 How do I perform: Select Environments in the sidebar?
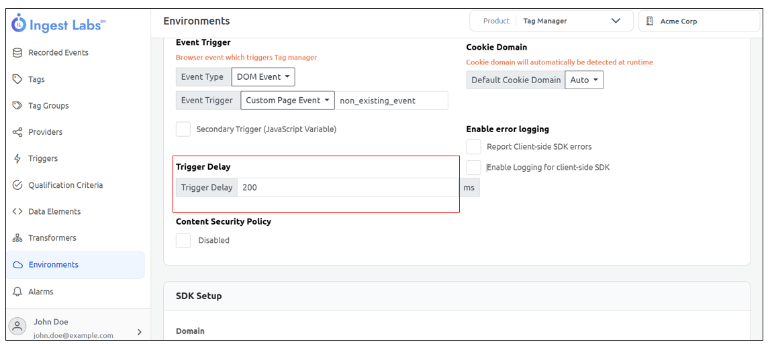click(53, 265)
